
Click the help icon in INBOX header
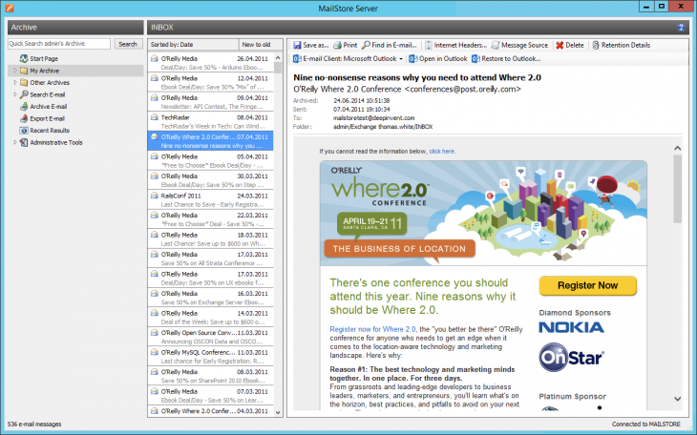[681, 28]
